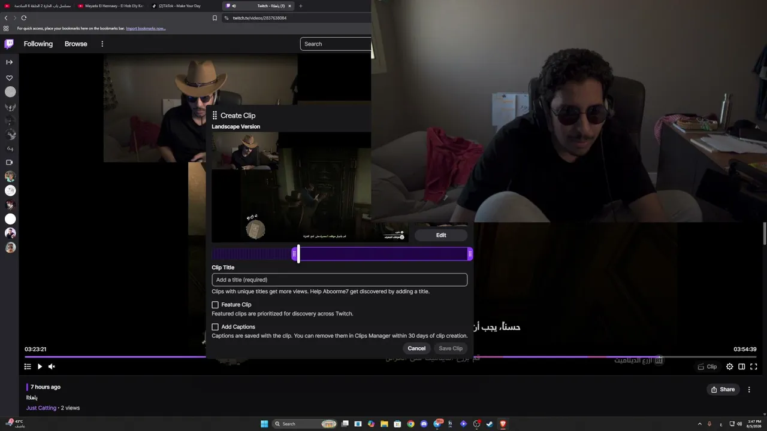Open the Windows Start menu
This screenshot has width=767, height=431.
pyautogui.click(x=264, y=424)
